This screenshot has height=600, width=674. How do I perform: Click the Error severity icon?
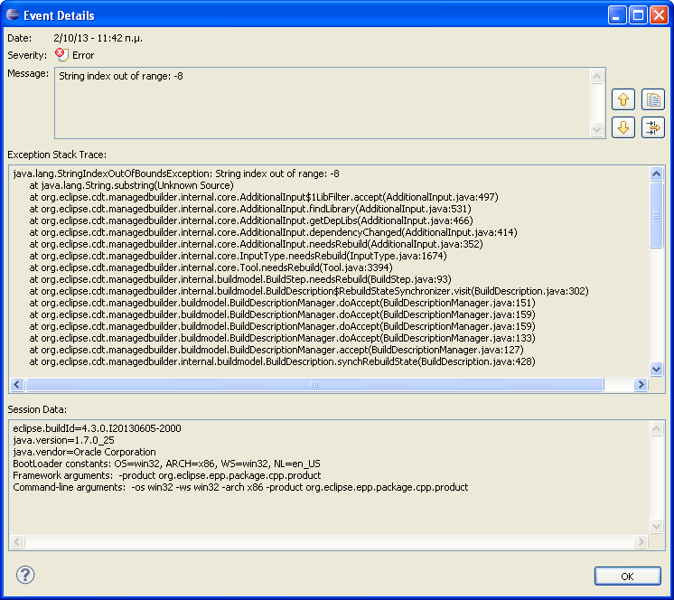tap(61, 54)
